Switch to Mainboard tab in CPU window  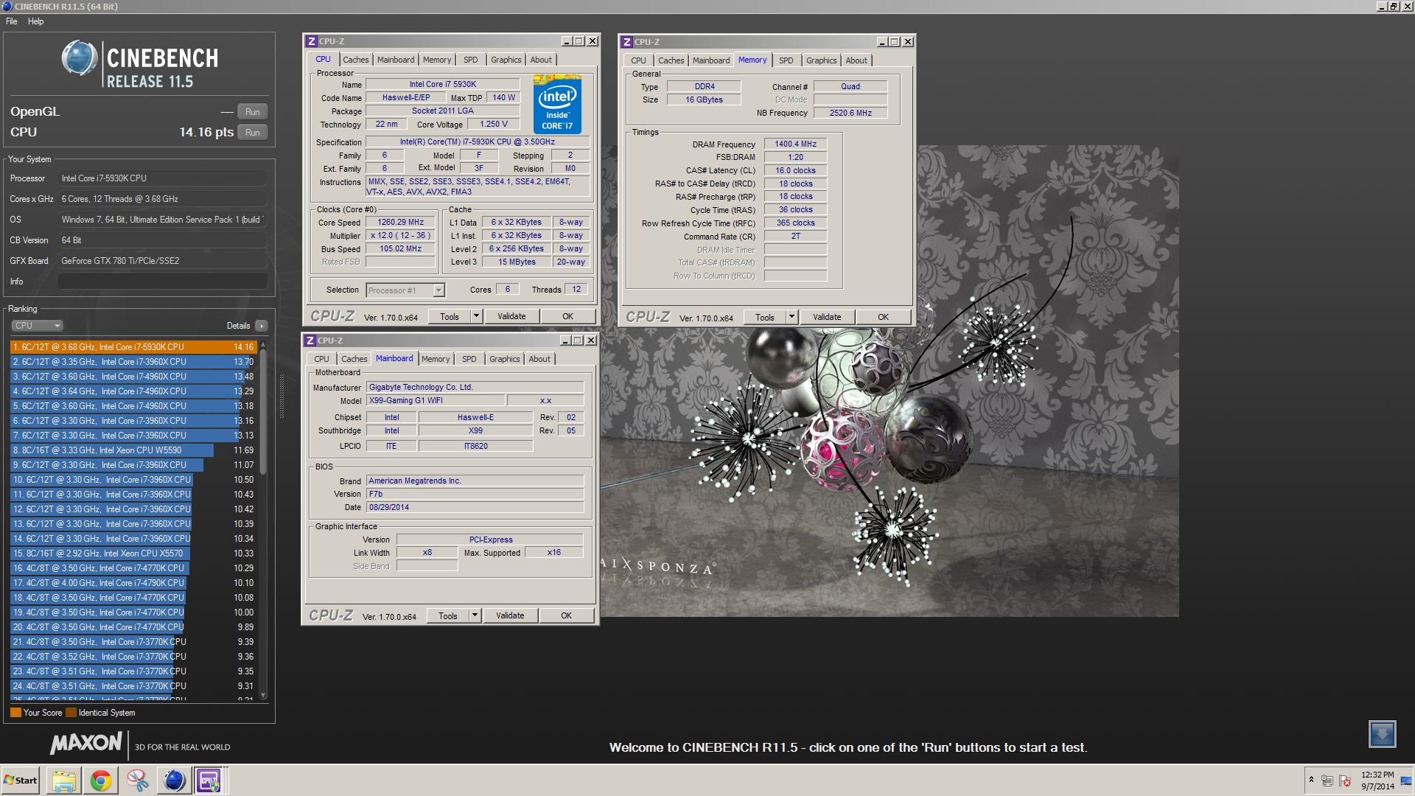tap(396, 60)
